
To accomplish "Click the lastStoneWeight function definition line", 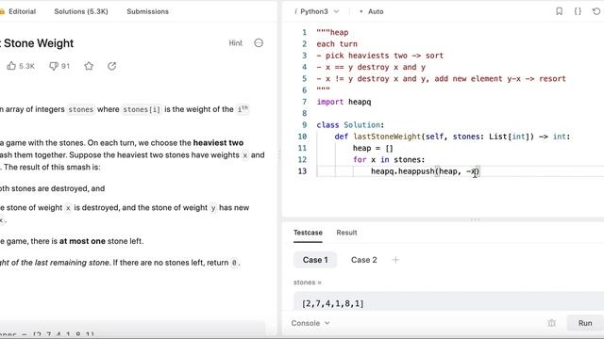I will (x=452, y=137).
